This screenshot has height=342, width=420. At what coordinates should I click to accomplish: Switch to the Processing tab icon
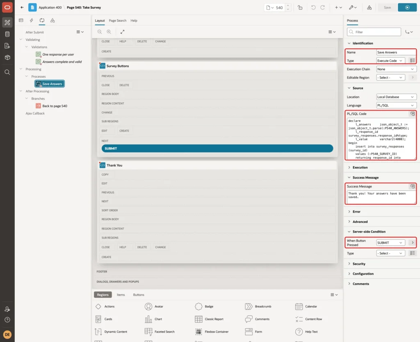point(42,21)
